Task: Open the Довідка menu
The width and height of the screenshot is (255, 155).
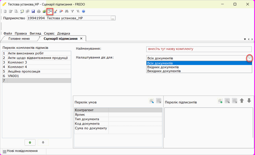Action: pos(64,34)
